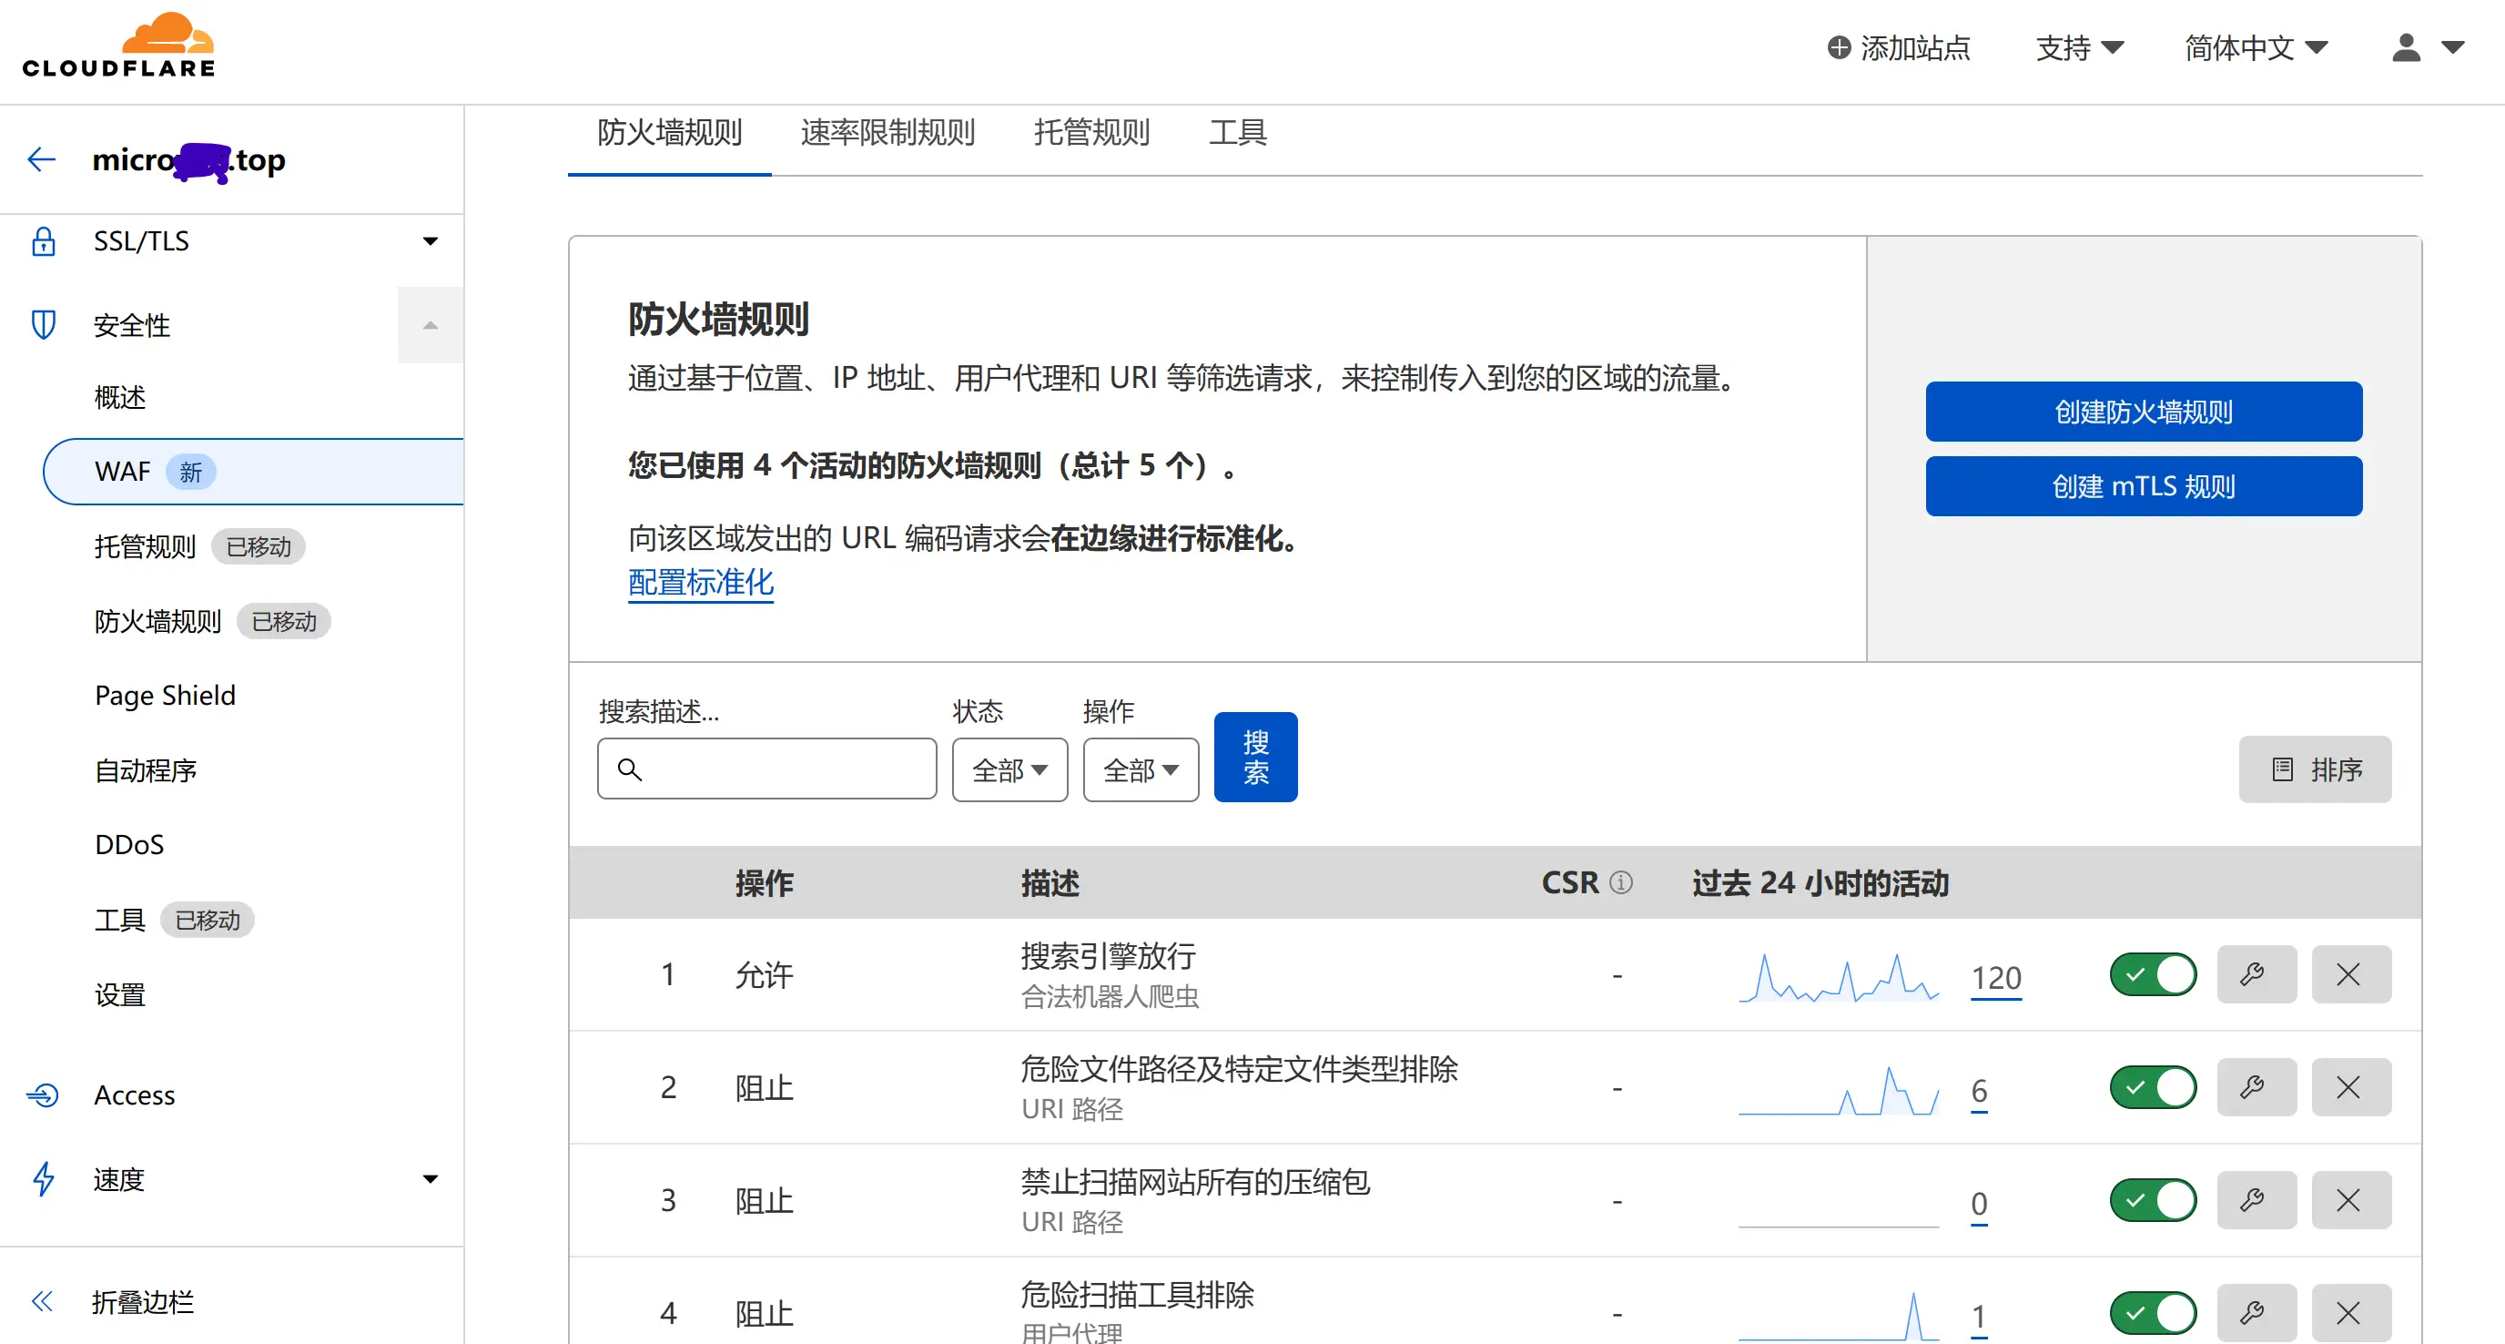Click 创建防火墙规则 button
The width and height of the screenshot is (2505, 1344).
[x=2144, y=412]
